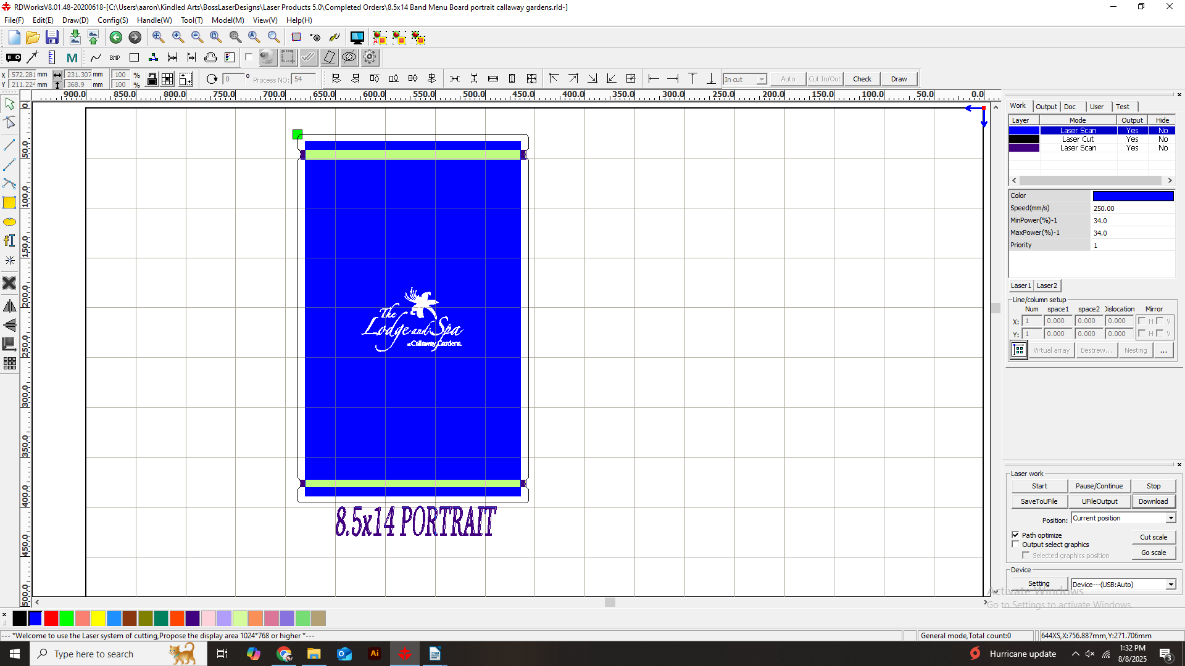Redo with the gray forward arrow
1185x666 pixels.
135,38
